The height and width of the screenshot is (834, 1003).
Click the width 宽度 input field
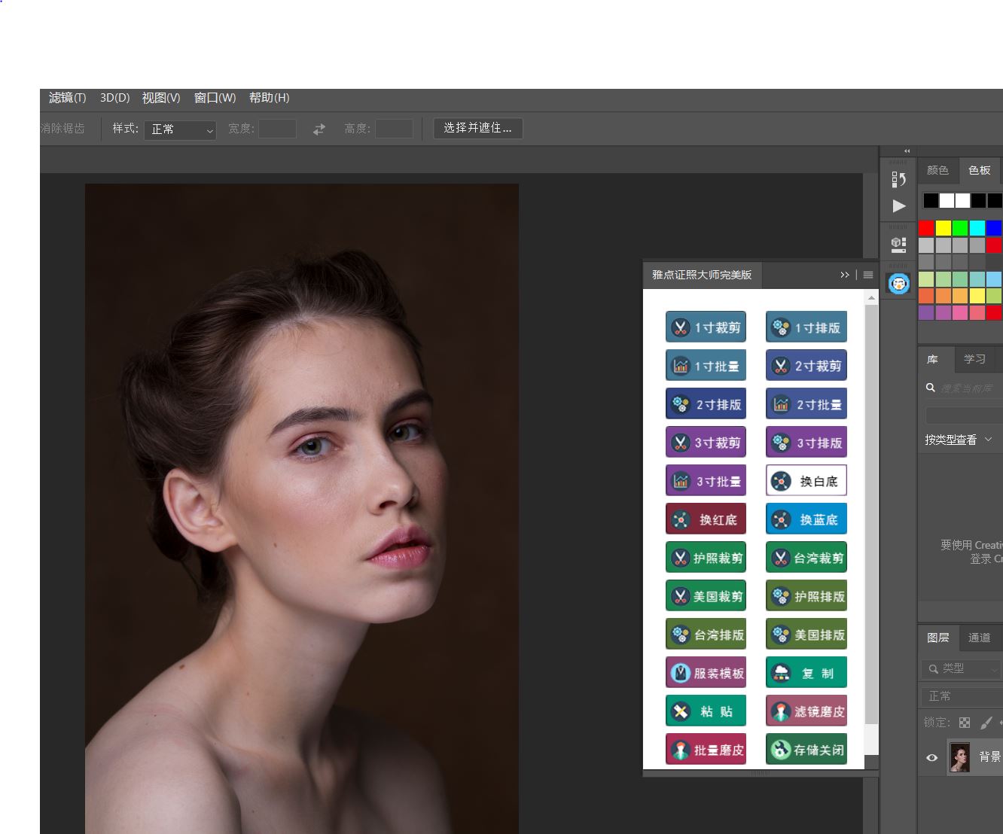click(x=278, y=129)
